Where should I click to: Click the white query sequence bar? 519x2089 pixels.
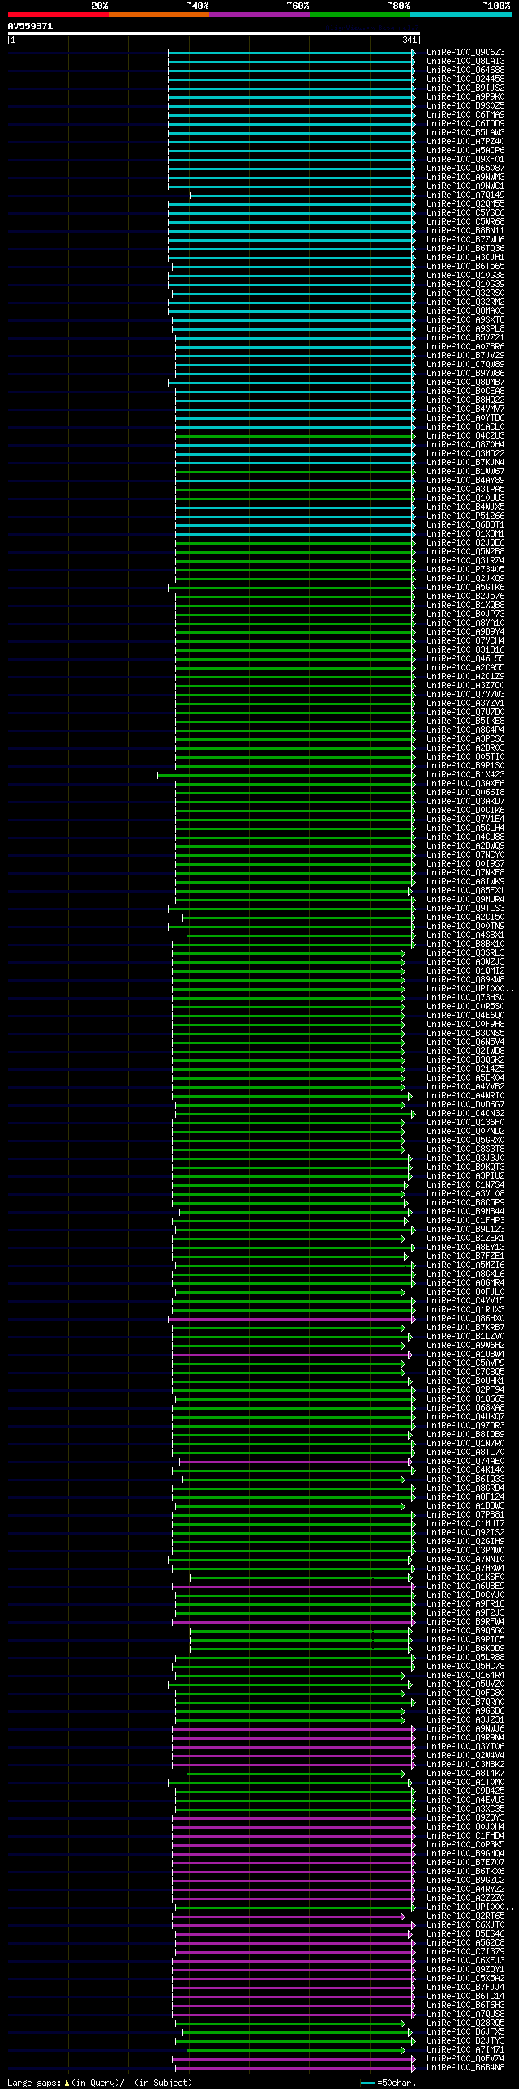213,33
